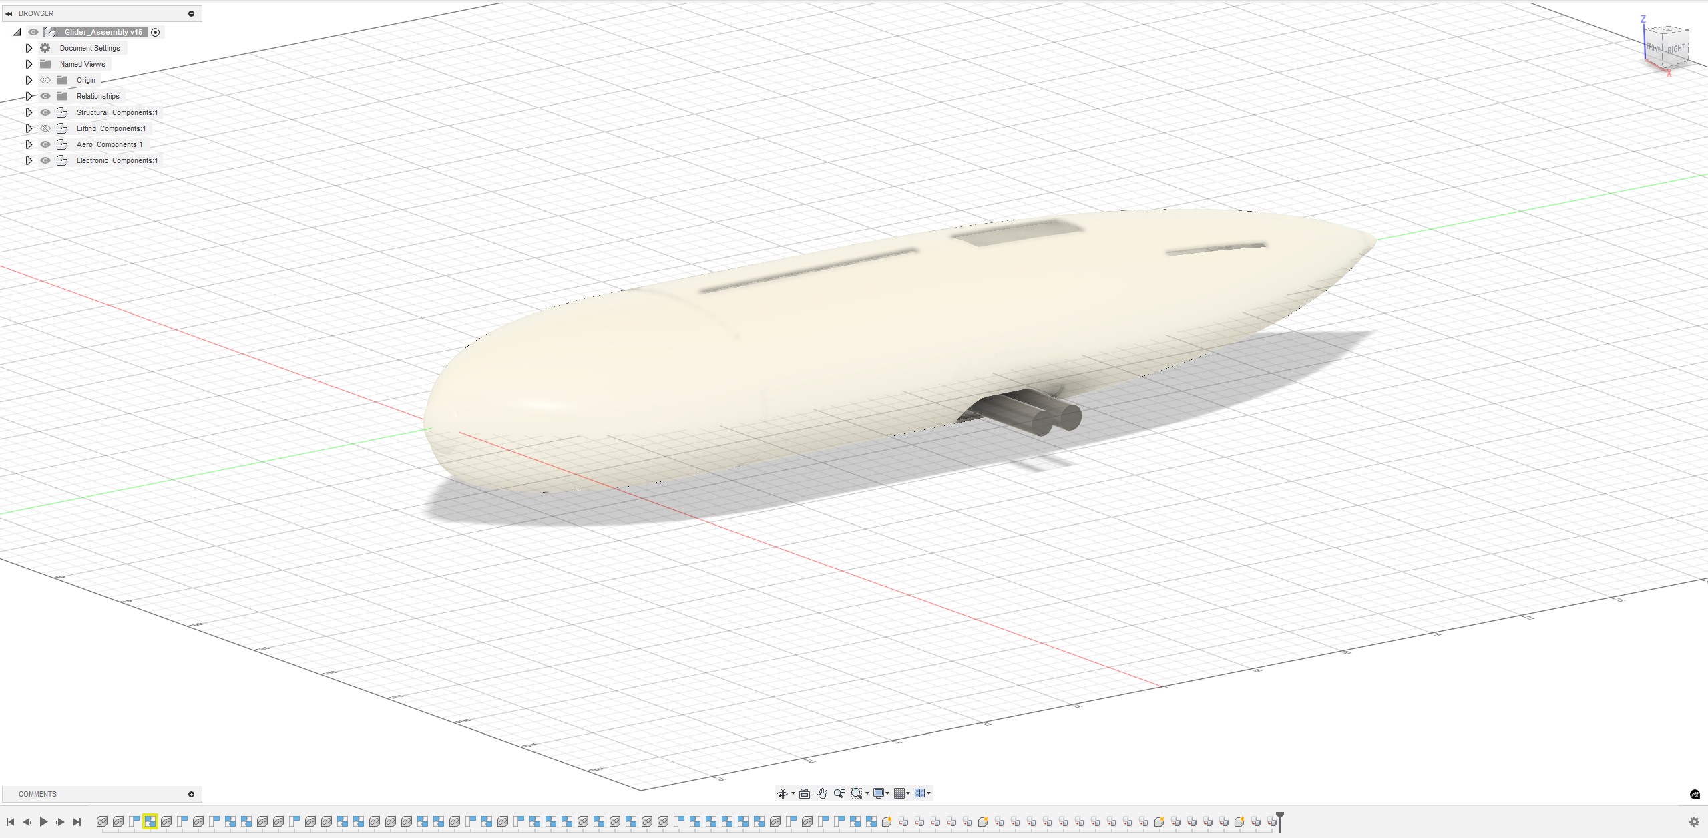
Task: Click the Look At tool icon
Action: pos(805,793)
